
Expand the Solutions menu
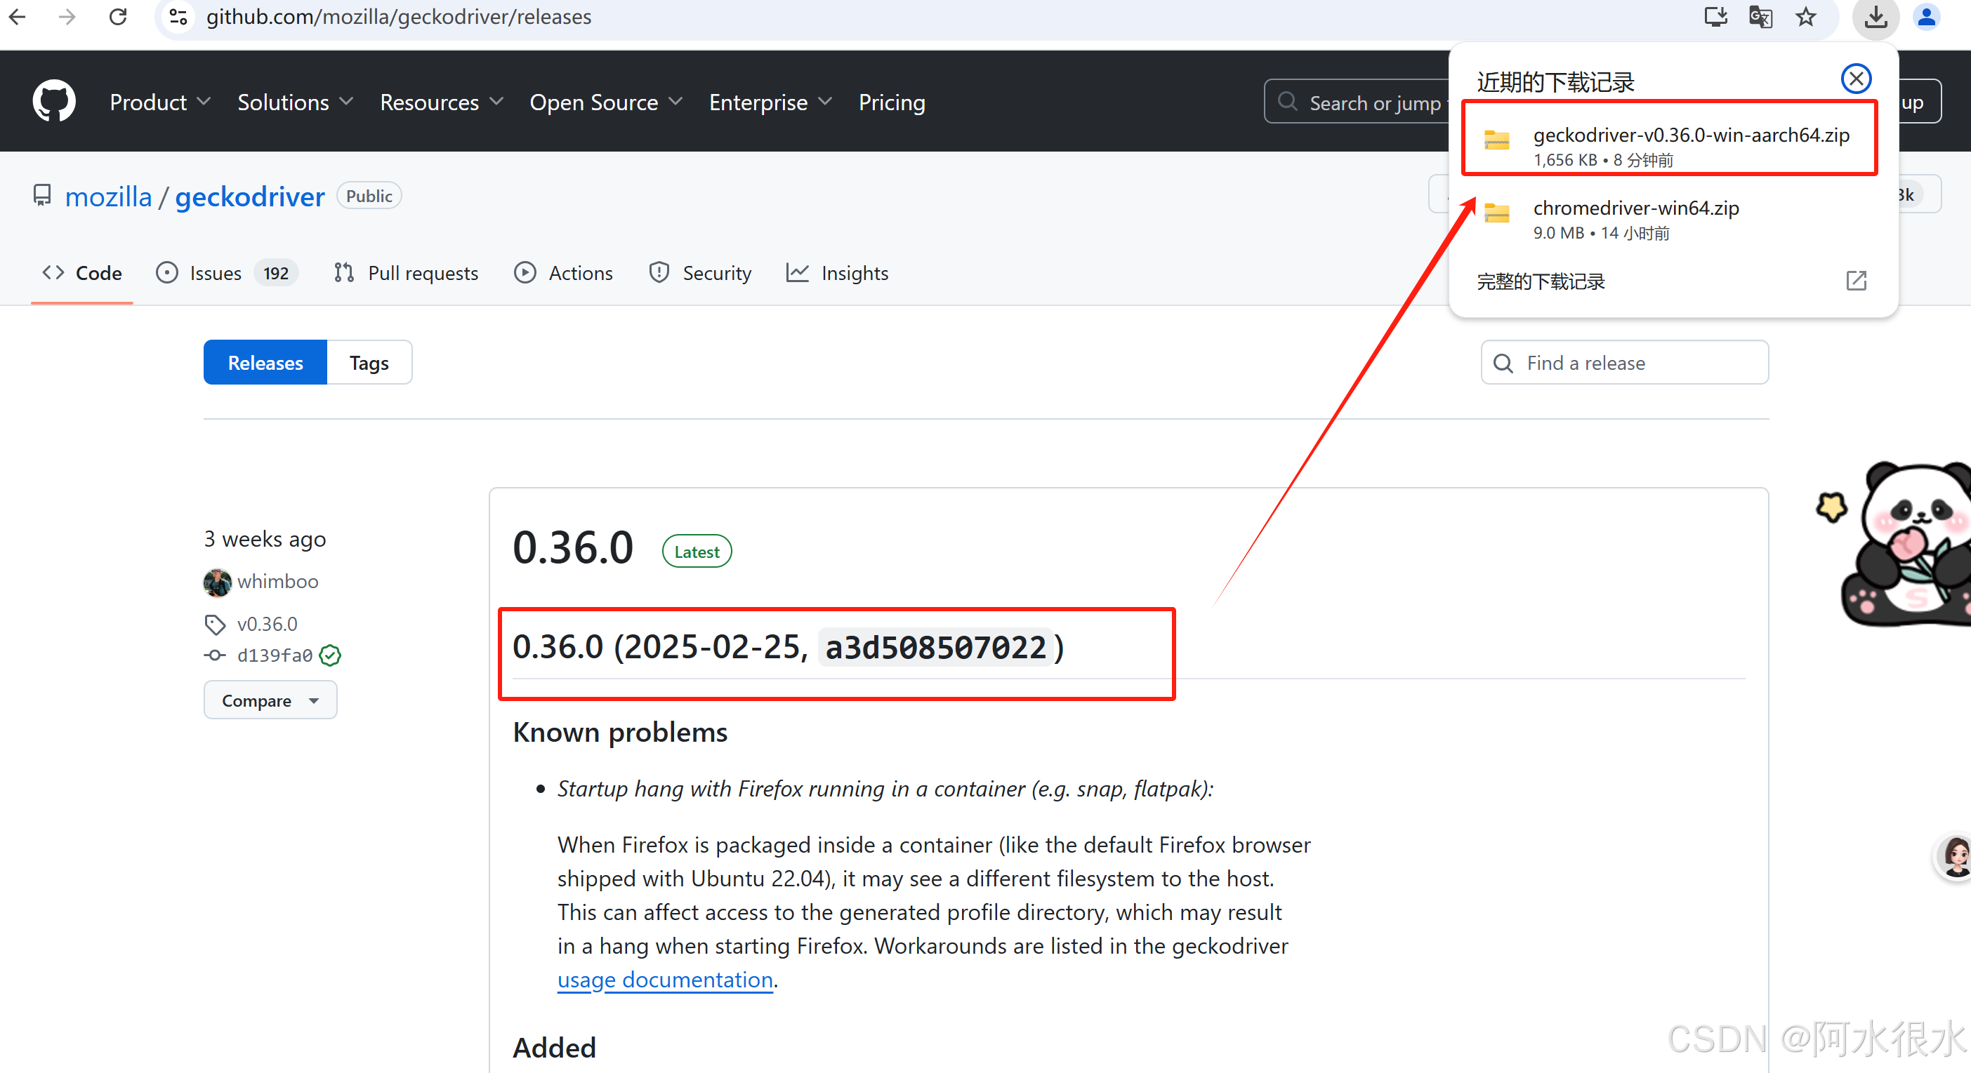coord(295,102)
